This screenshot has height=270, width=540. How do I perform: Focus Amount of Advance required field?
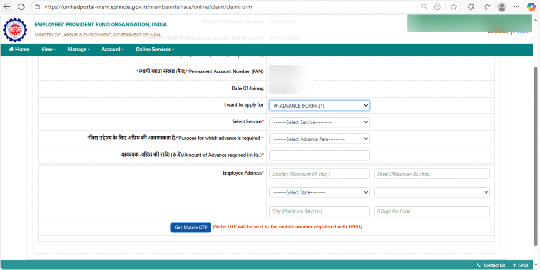point(319,156)
